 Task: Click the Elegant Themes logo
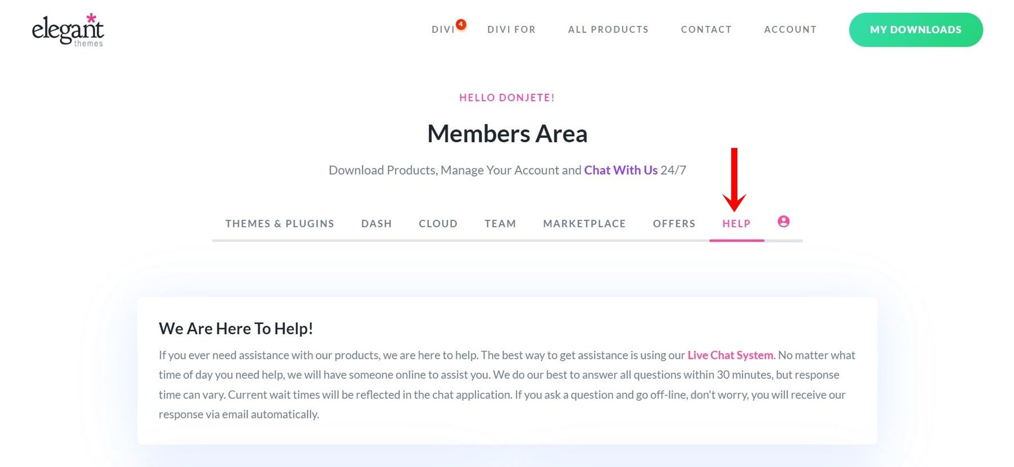pos(68,30)
